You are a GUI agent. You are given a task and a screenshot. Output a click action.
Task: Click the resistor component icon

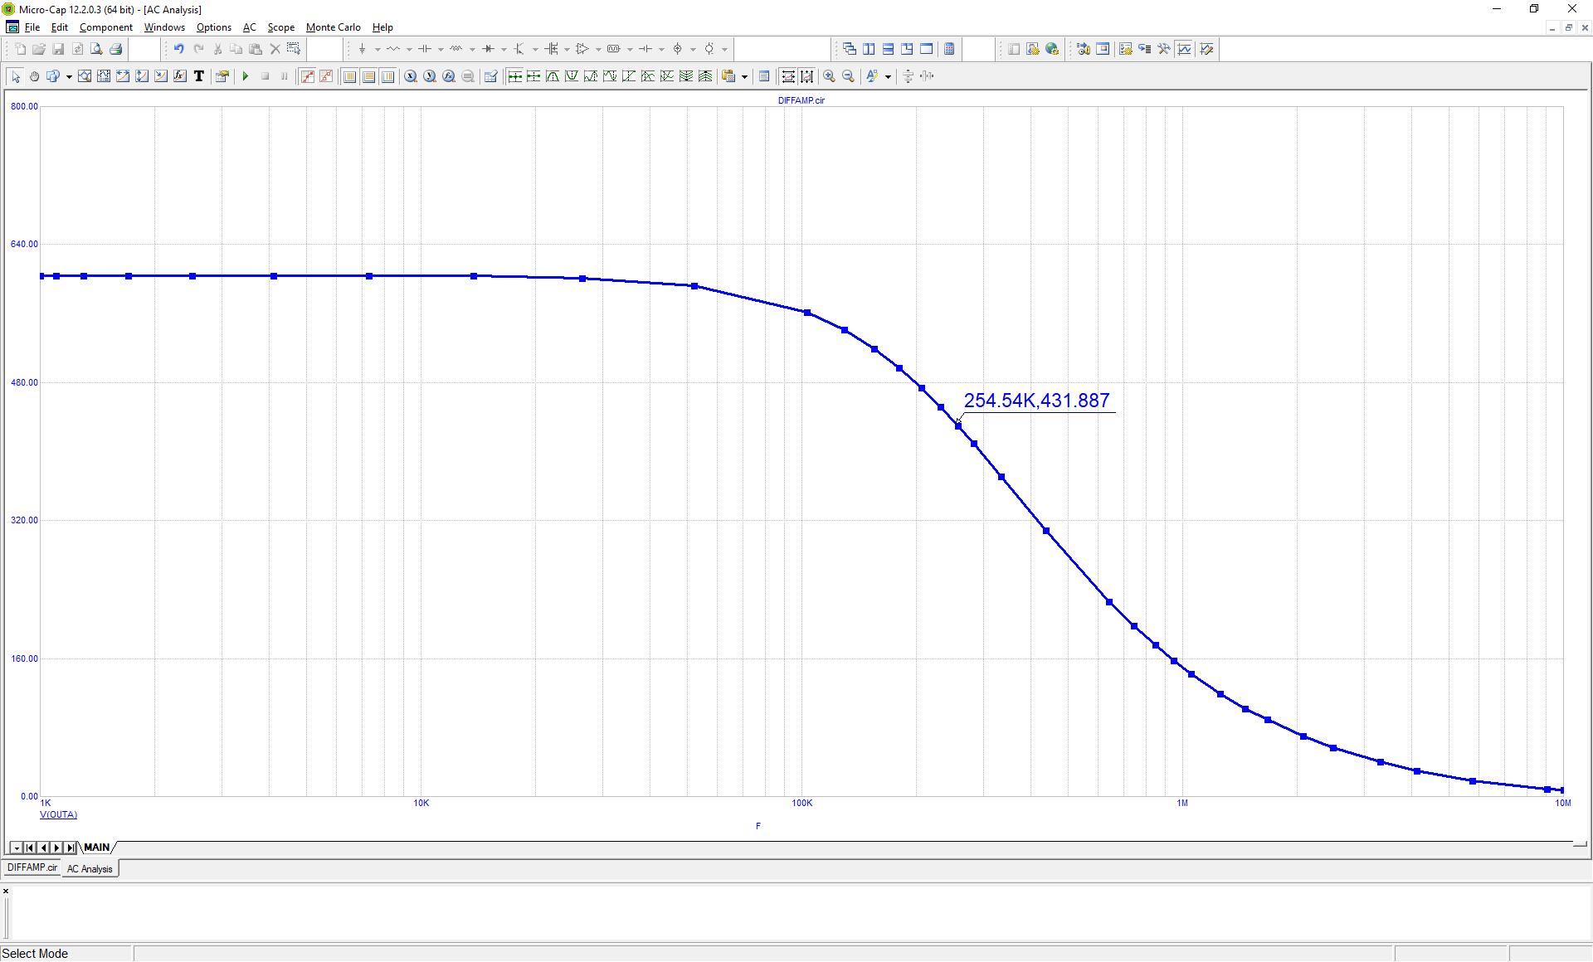click(x=393, y=49)
